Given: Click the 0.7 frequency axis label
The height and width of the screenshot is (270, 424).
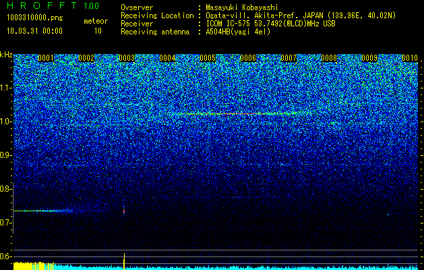Looking at the screenshot, I should tap(5, 223).
